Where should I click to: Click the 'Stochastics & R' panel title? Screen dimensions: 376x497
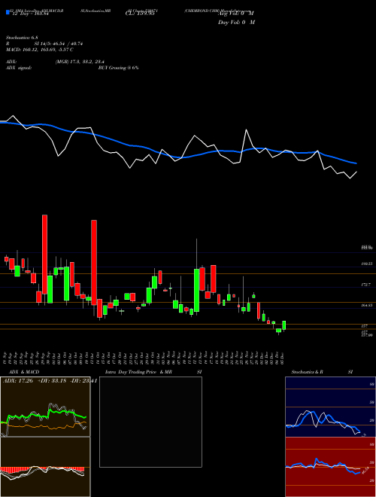pyautogui.click(x=307, y=372)
